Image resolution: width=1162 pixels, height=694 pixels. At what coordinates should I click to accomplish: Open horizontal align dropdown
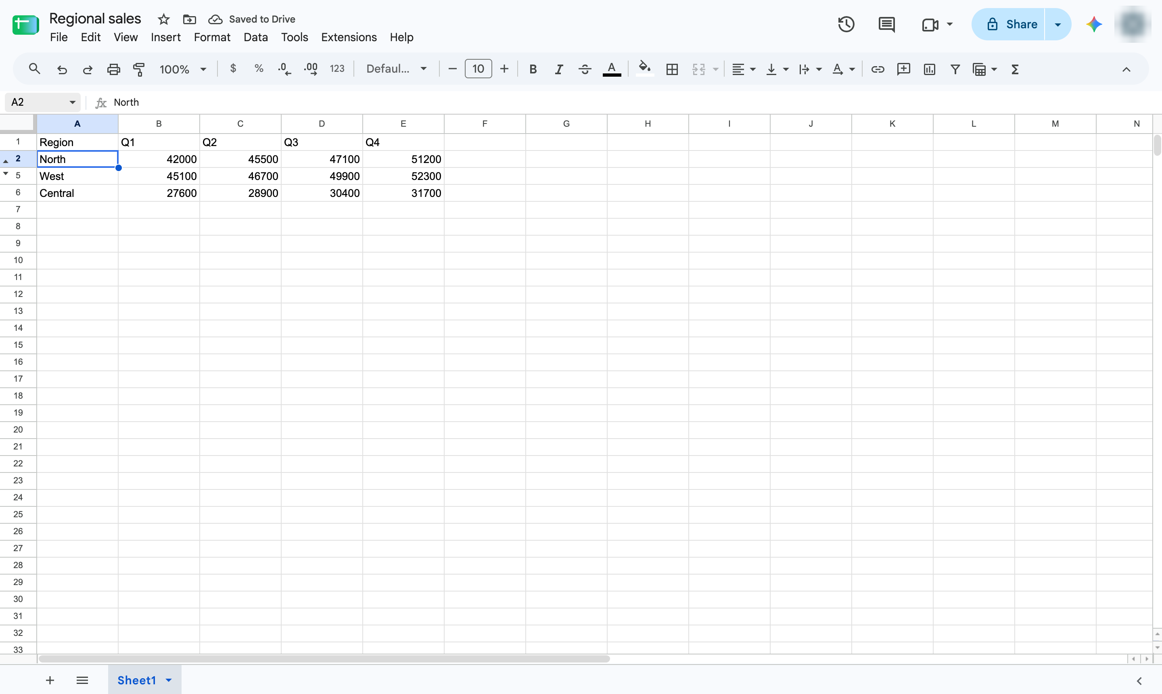coord(744,69)
